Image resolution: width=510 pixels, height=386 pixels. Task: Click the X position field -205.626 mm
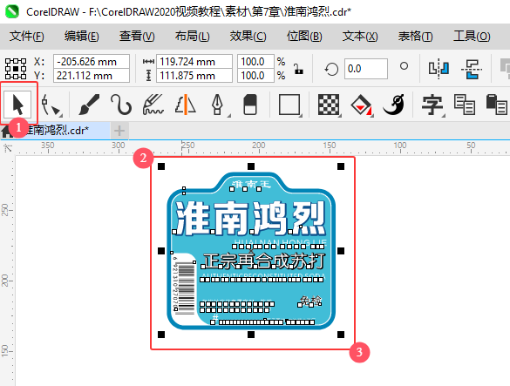pyautogui.click(x=92, y=62)
